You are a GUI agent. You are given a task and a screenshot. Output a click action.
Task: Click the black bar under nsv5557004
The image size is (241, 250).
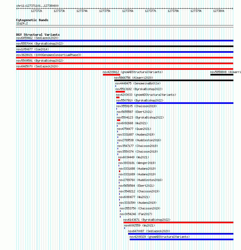click(x=125, y=46)
